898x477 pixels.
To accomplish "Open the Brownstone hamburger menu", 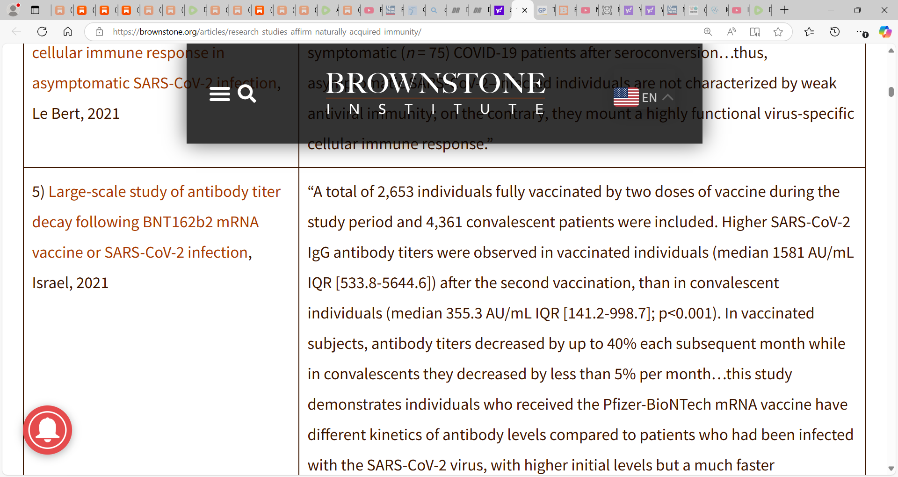I will coord(219,94).
